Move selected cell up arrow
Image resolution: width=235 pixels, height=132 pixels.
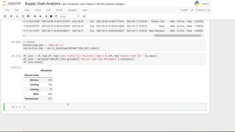35,16
